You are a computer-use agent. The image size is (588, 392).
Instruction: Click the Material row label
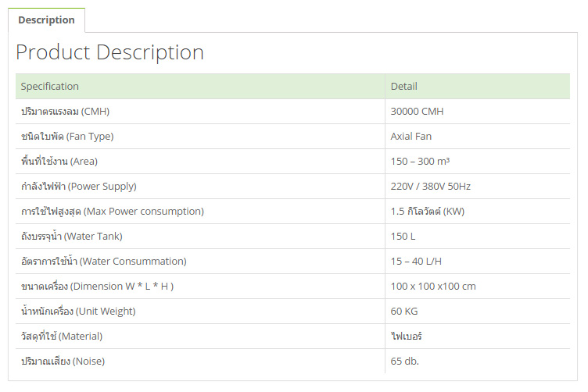(x=62, y=337)
